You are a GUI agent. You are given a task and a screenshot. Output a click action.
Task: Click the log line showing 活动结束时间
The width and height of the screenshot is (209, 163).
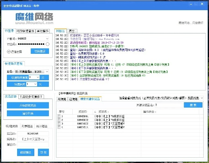pos(89,42)
